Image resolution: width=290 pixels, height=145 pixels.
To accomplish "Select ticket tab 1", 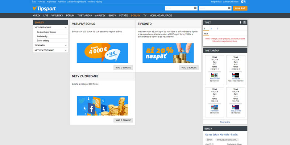I will point(204,29).
